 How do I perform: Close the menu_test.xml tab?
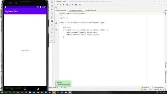click(x=97, y=10)
